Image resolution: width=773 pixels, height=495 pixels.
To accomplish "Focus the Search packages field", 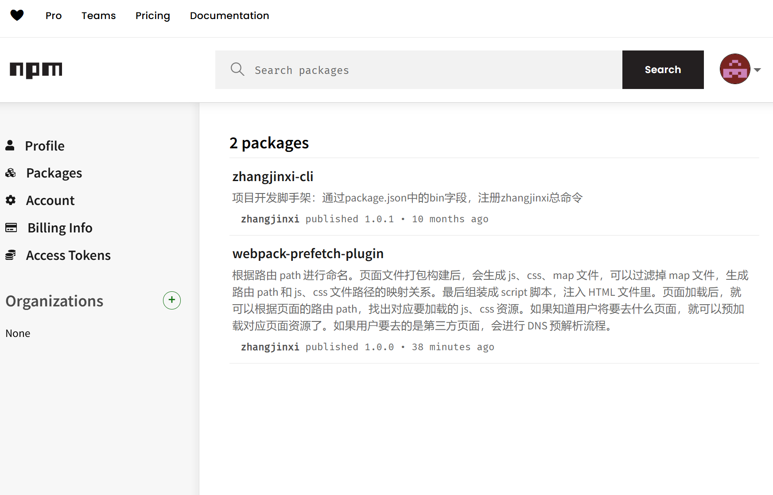I will [x=419, y=70].
